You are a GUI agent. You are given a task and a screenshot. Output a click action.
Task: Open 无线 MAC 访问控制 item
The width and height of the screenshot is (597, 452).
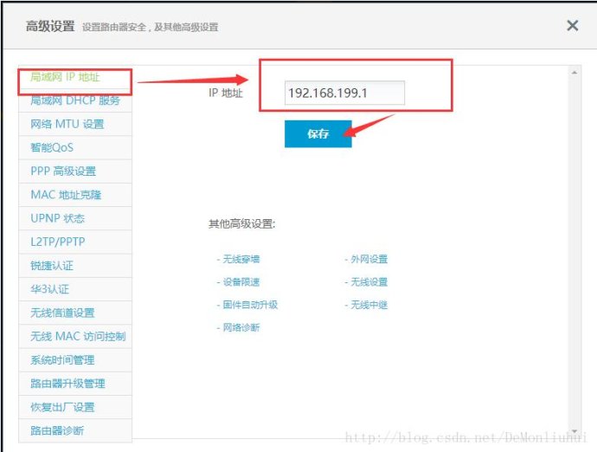(78, 336)
